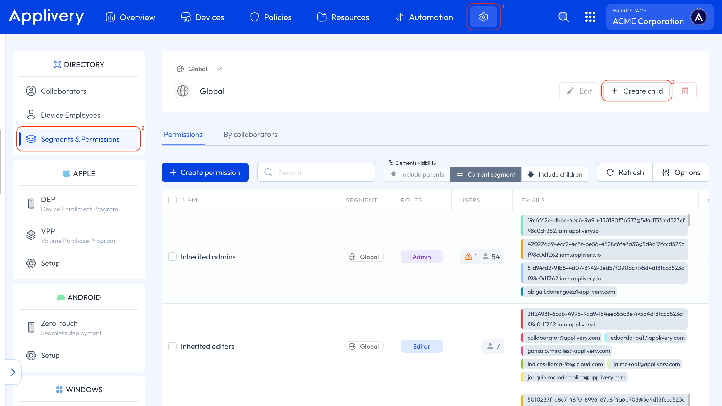
Task: Open the apps grid menu
Action: tap(591, 17)
